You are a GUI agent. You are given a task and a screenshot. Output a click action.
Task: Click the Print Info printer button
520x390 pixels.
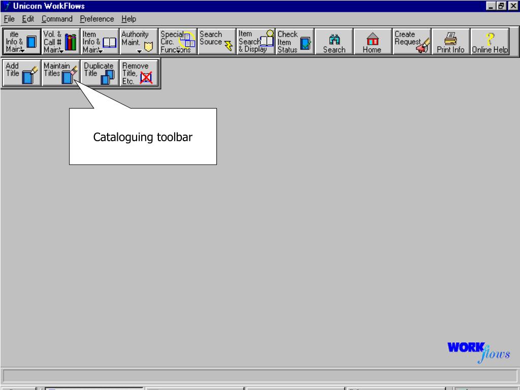tap(451, 42)
